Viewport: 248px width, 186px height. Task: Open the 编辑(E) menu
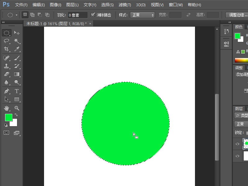[x=38, y=5]
